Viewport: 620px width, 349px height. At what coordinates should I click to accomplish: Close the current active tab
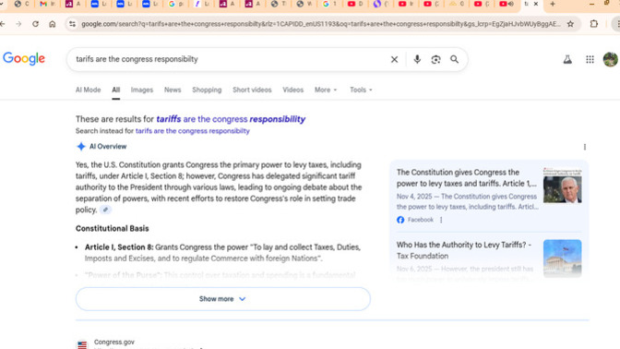pos(536,4)
